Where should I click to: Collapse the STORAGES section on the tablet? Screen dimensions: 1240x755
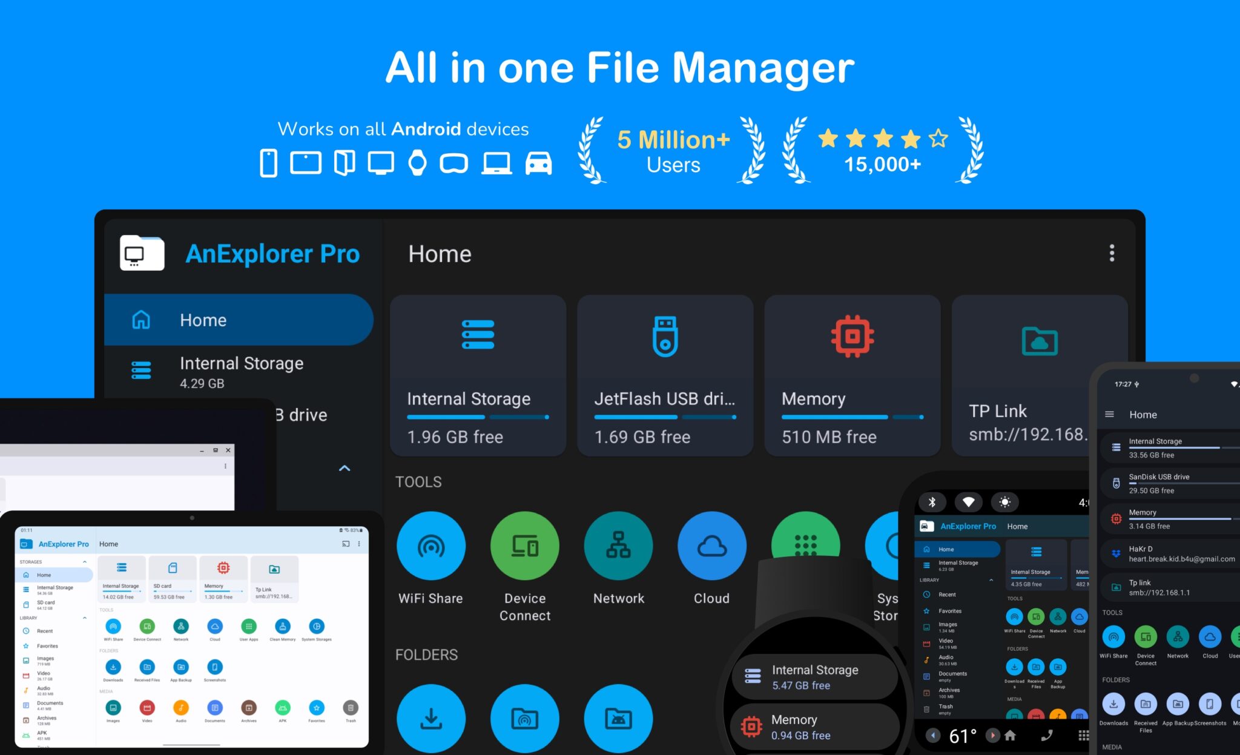(85, 562)
